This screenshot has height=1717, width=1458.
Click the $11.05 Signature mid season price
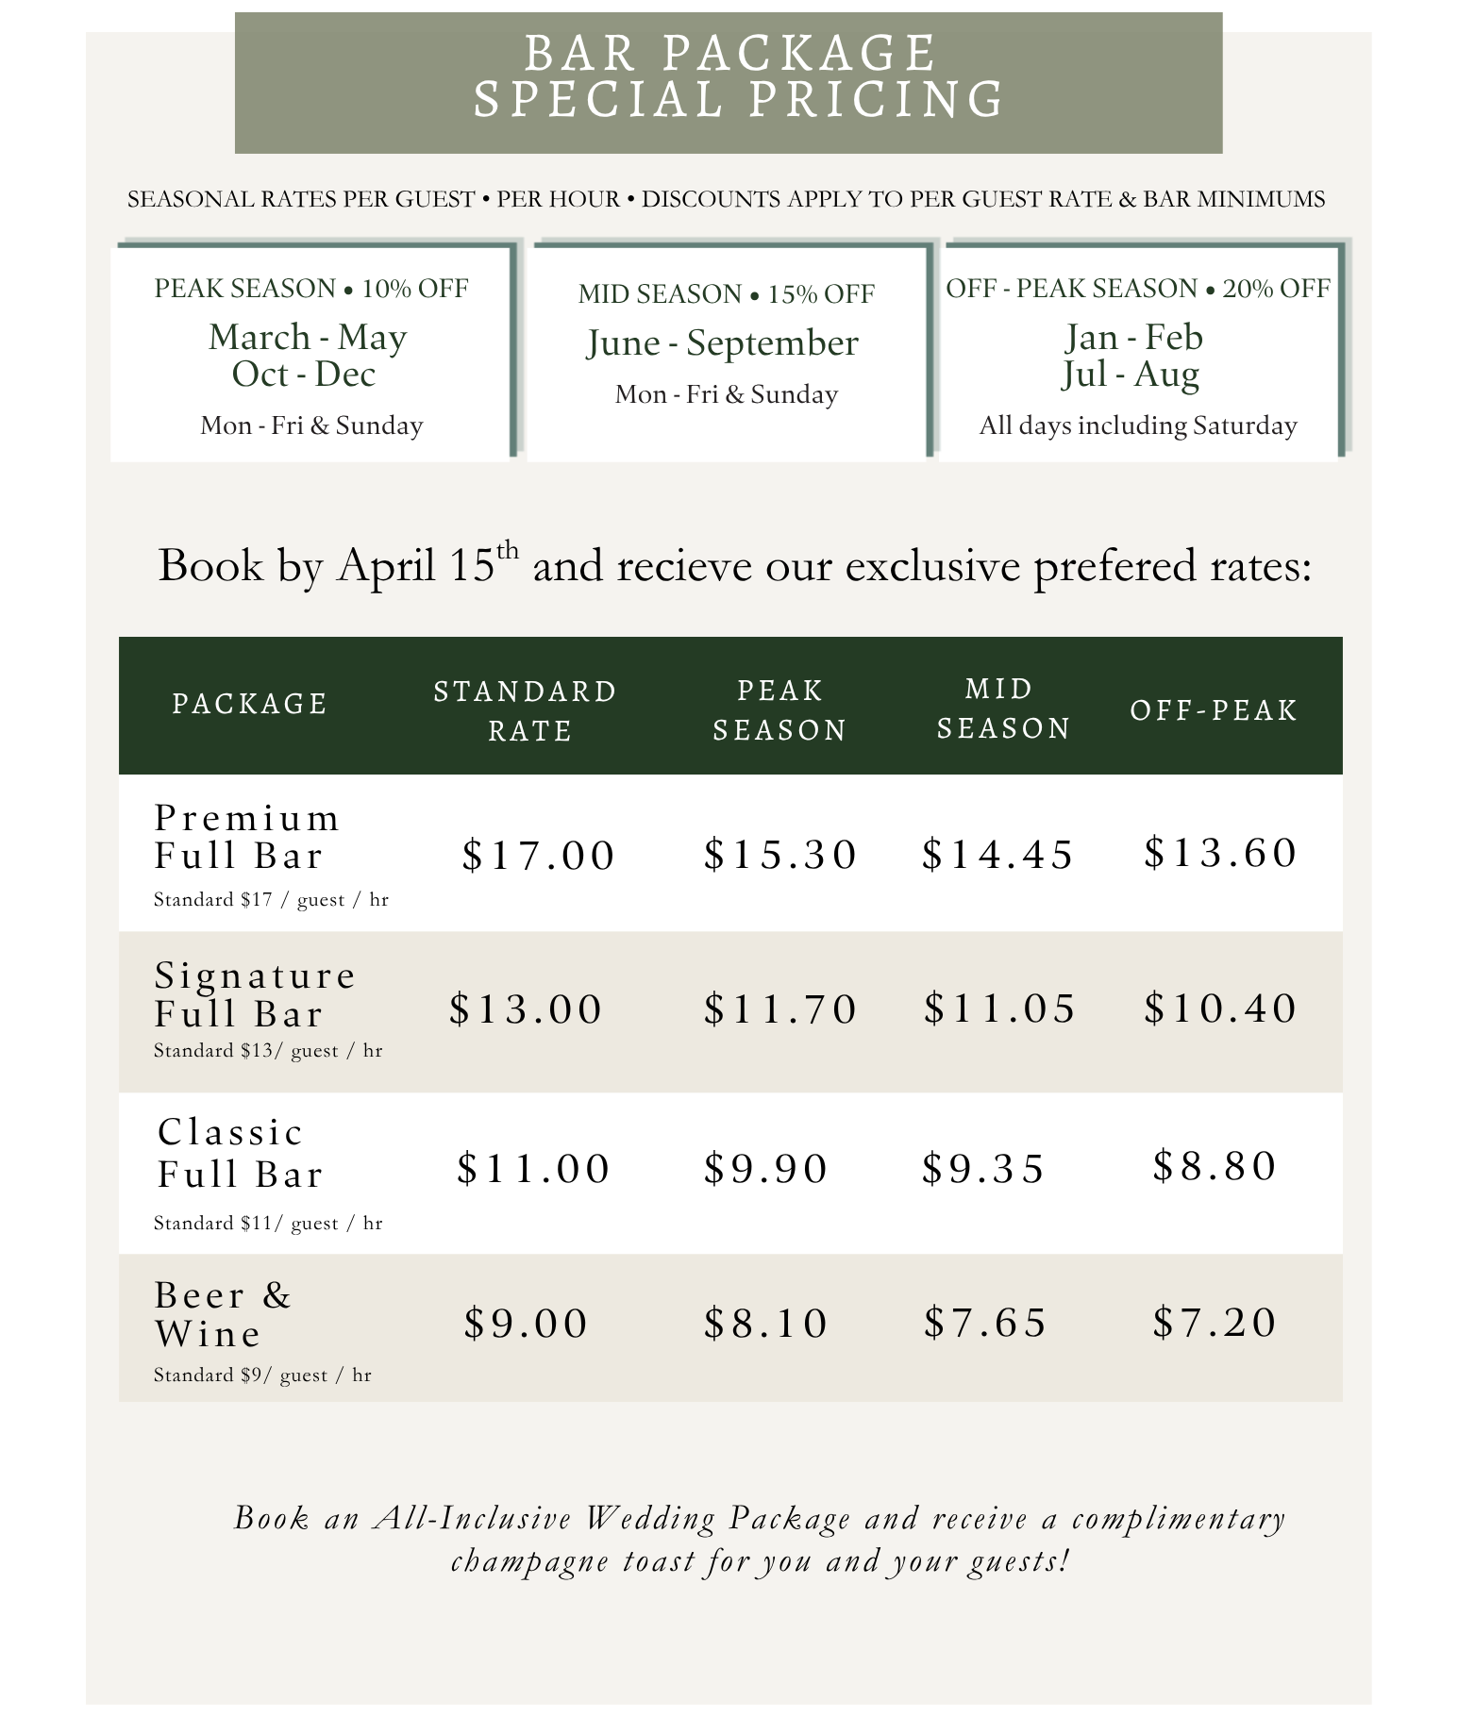point(999,1009)
